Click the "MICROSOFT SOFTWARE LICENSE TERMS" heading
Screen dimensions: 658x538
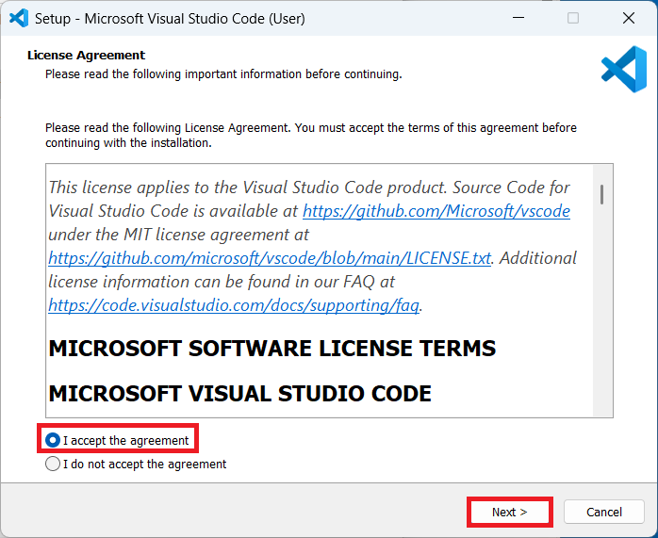point(271,349)
